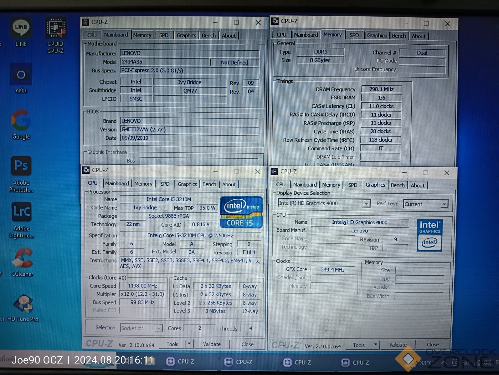Open Mainboard tab in CPU window

117,183
